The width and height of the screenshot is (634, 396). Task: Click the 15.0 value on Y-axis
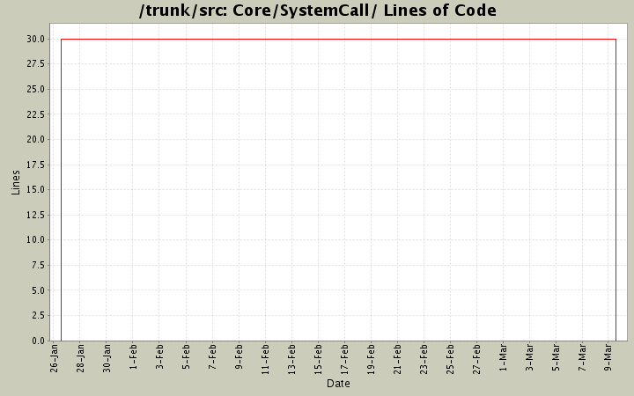36,189
